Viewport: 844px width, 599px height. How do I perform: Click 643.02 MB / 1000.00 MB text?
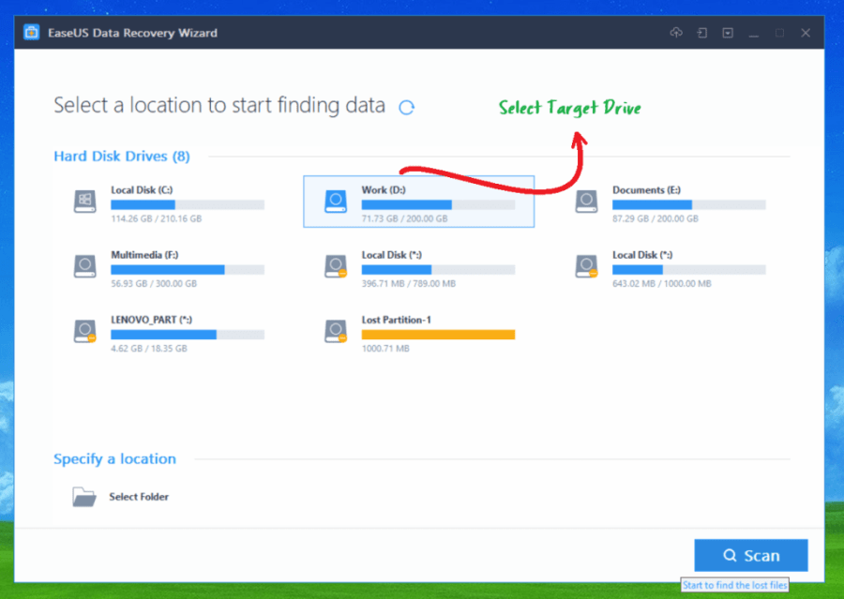[661, 284]
